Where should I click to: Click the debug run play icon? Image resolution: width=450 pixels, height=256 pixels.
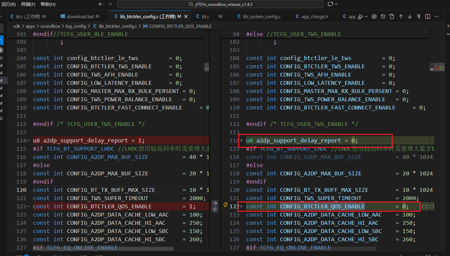coord(360,16)
